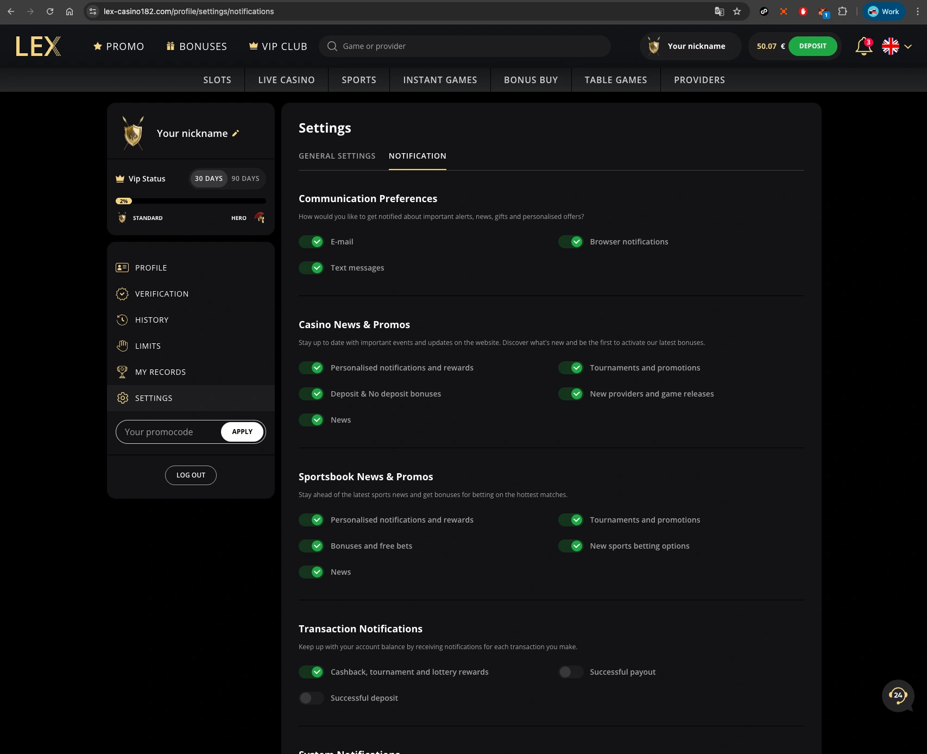Click the Work profile button
Viewport: 927px width, 754px height.
[x=884, y=11]
